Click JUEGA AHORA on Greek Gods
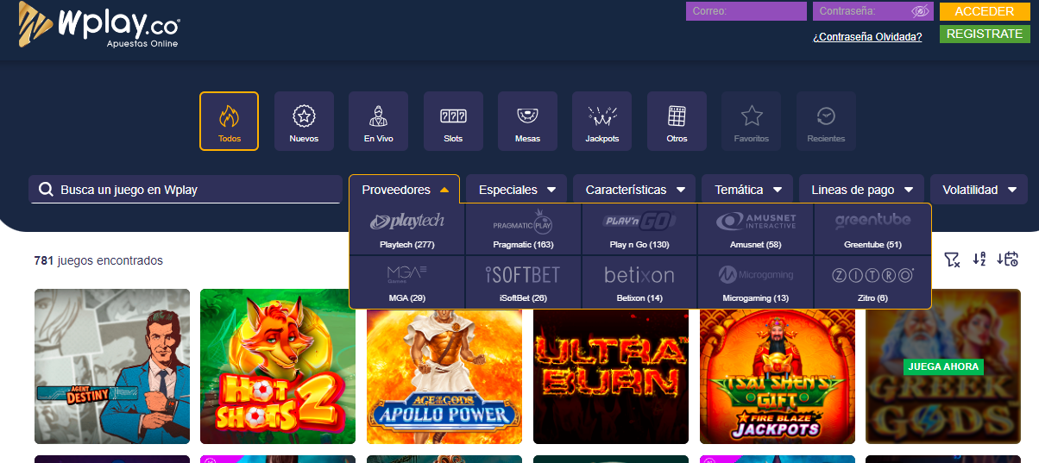This screenshot has width=1039, height=463. click(943, 366)
